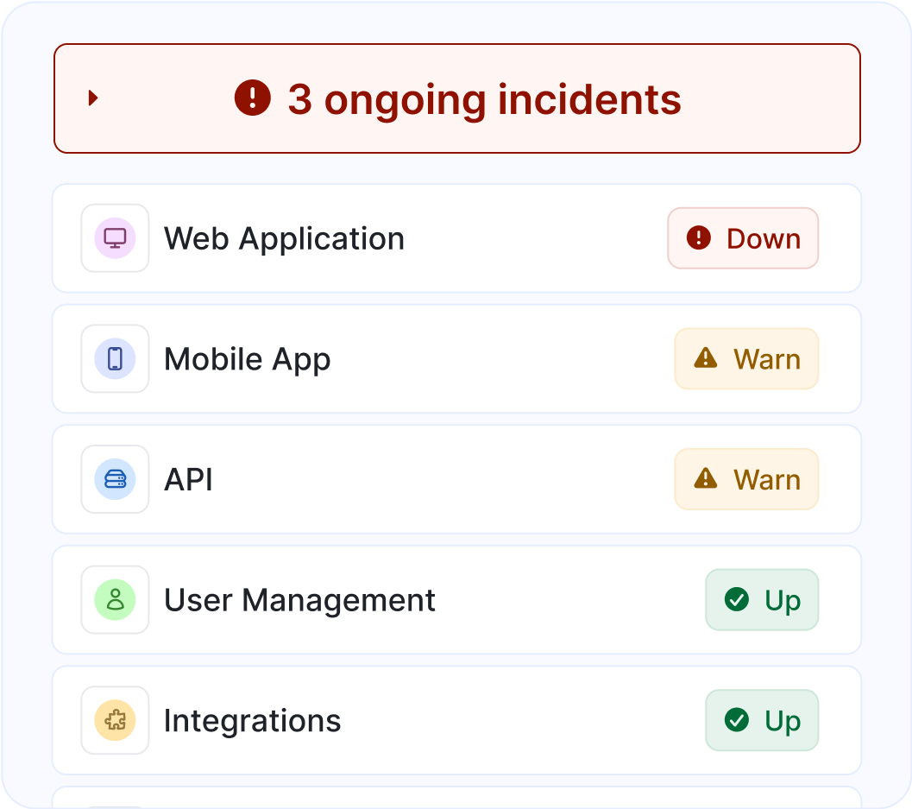This screenshot has width=912, height=809.
Task: Select the API service row
Action: (388, 479)
